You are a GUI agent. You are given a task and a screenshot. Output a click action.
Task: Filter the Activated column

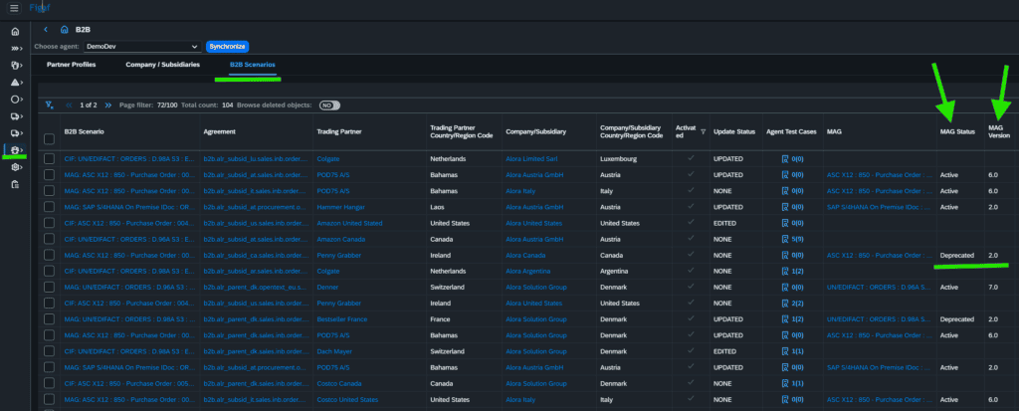pyautogui.click(x=703, y=131)
